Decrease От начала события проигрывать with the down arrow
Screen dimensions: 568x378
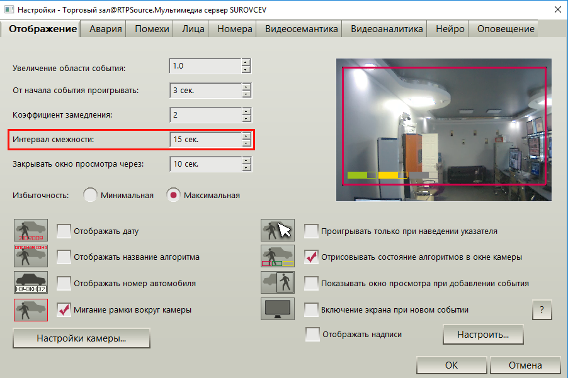coord(246,94)
